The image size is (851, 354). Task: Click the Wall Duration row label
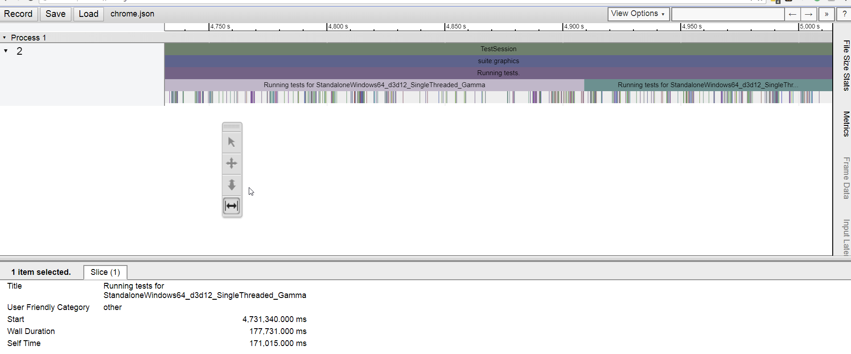pos(31,331)
